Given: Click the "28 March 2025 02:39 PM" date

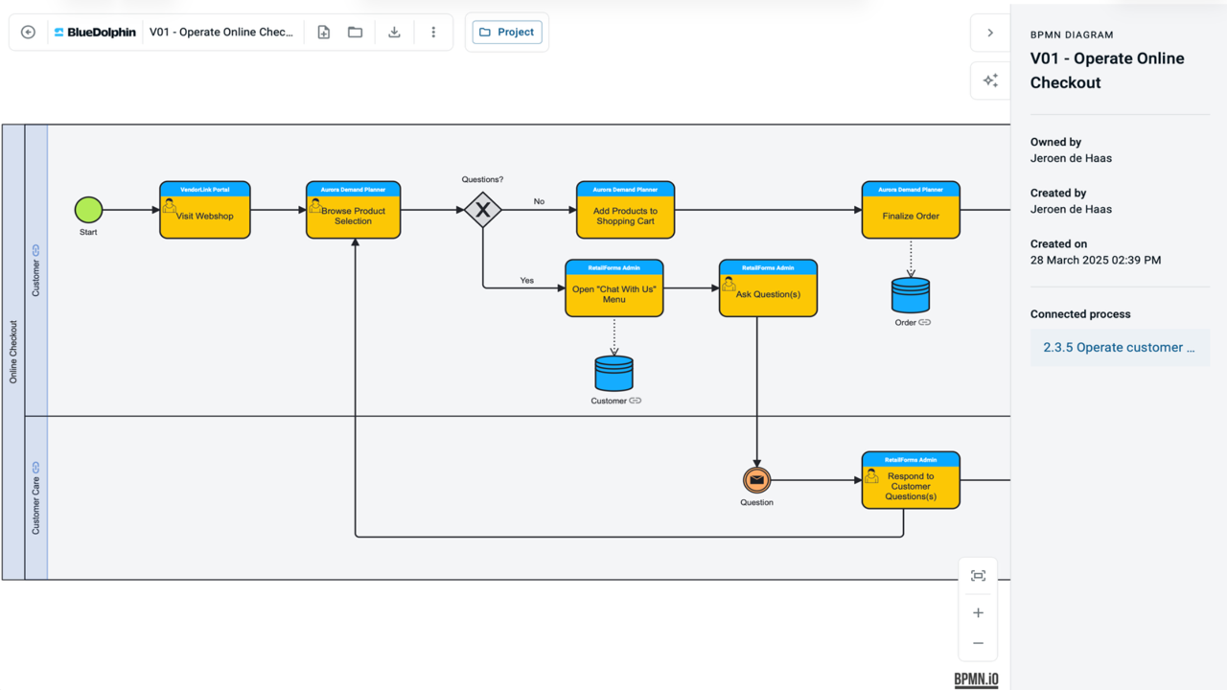Looking at the screenshot, I should pos(1096,260).
